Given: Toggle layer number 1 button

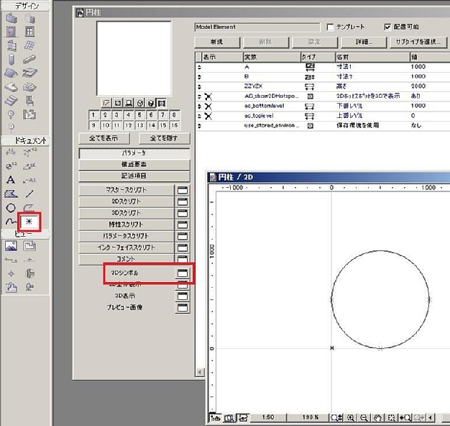Looking at the screenshot, I should 93,114.
